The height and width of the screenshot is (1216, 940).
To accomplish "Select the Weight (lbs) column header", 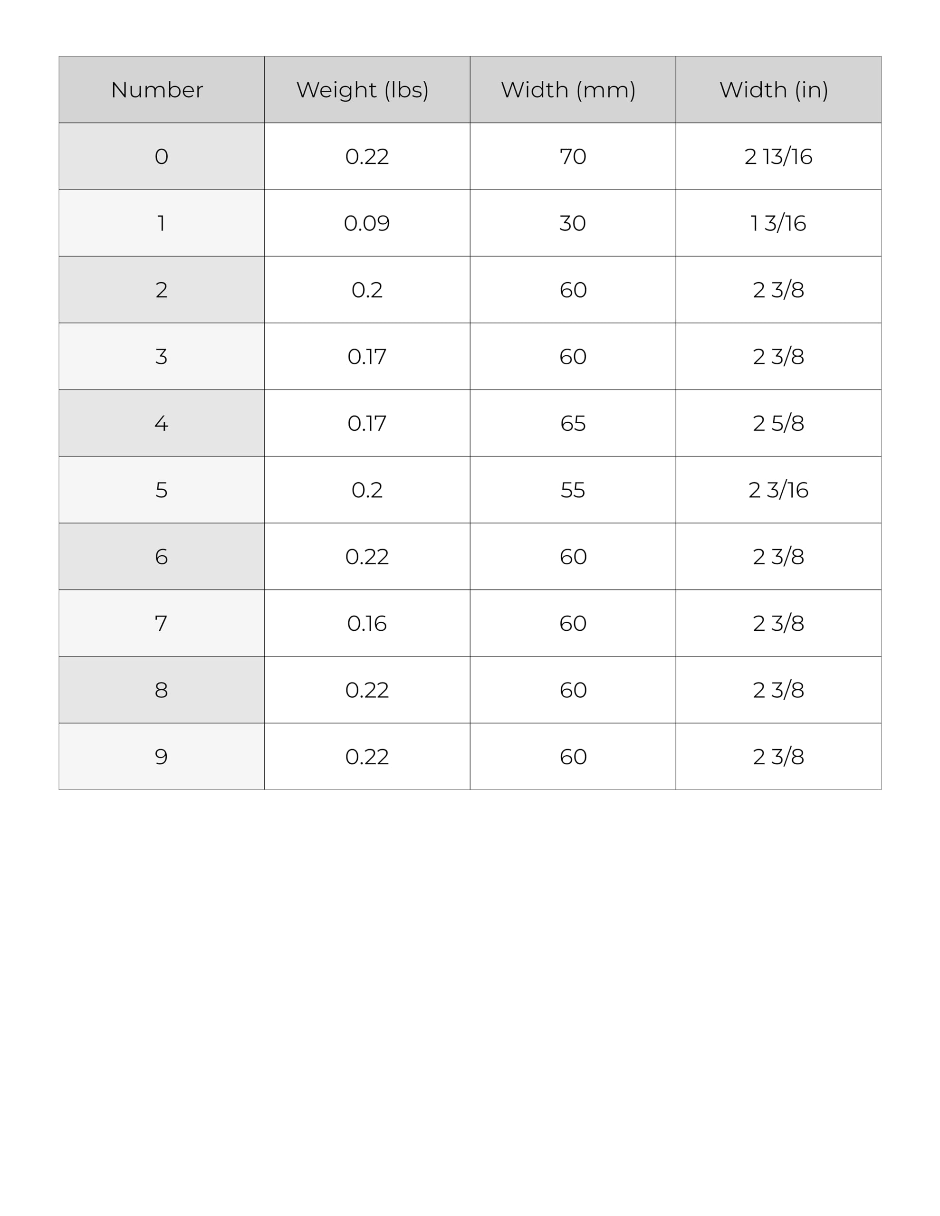I will 367,90.
